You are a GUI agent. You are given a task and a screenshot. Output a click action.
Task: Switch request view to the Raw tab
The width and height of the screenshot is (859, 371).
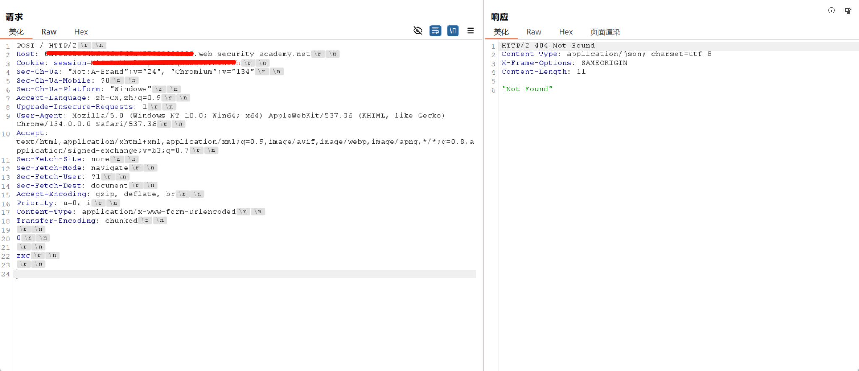pyautogui.click(x=49, y=32)
